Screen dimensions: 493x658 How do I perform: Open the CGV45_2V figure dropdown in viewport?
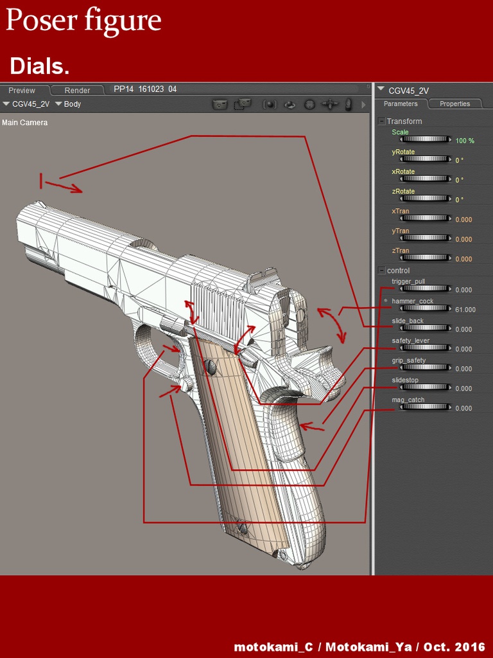pos(26,104)
